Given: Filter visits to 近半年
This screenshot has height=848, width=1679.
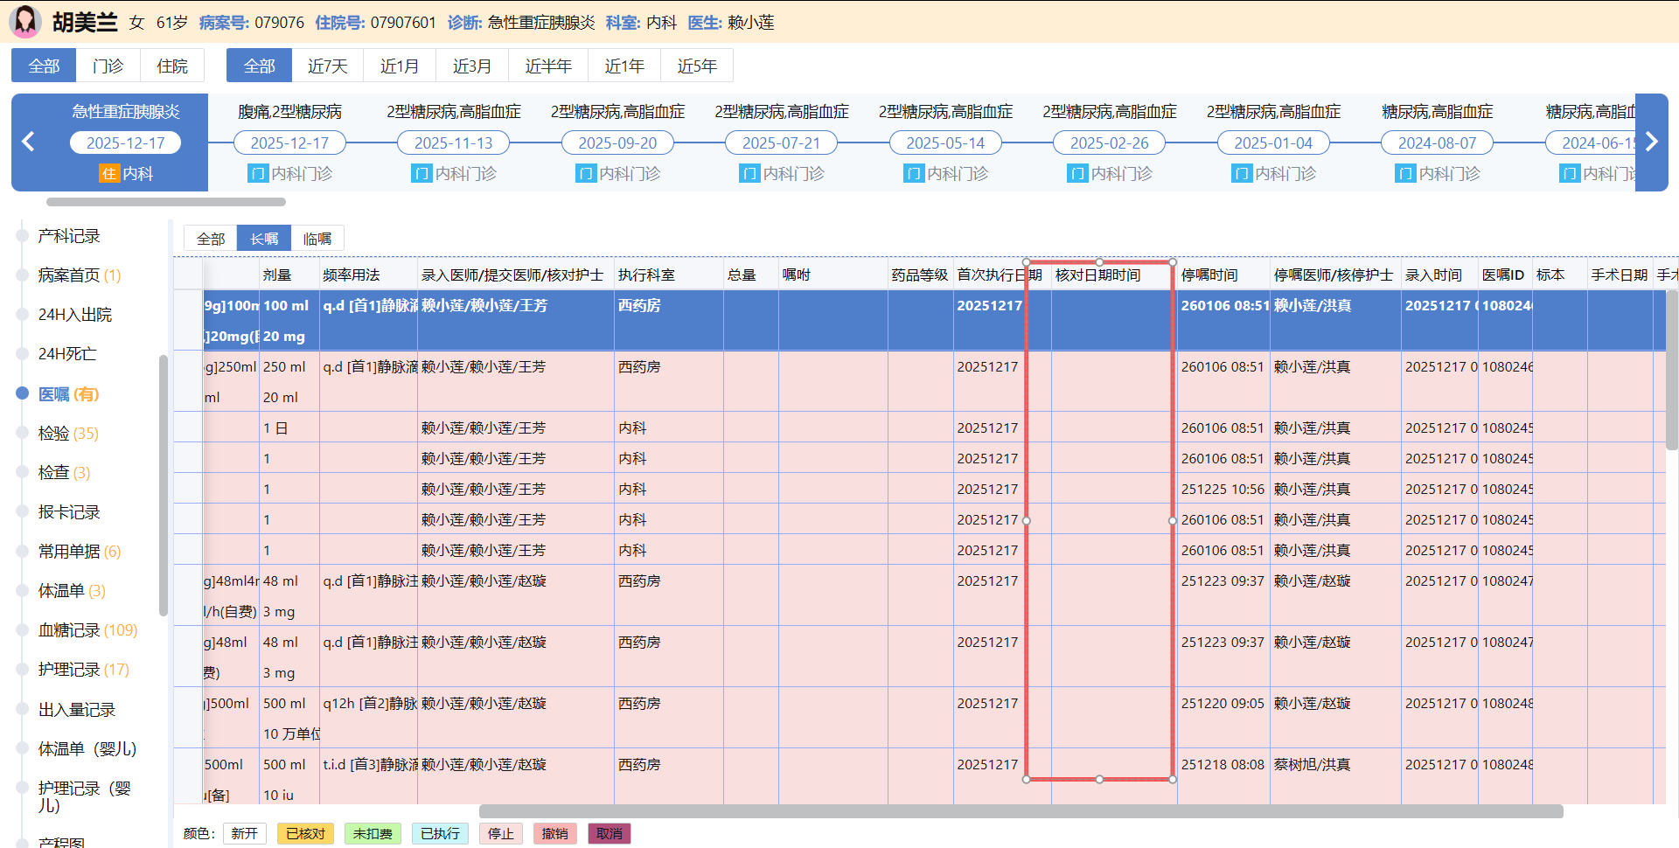Looking at the screenshot, I should 548,66.
